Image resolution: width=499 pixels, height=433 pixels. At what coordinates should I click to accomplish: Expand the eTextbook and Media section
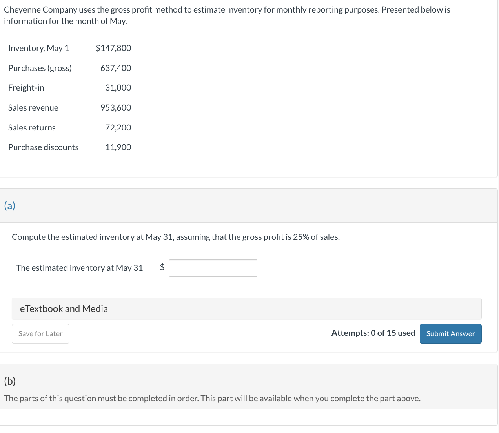pos(246,309)
